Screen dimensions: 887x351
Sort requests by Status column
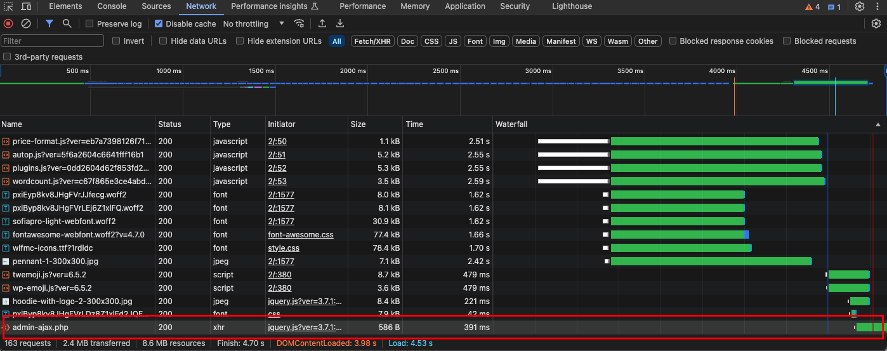183,124
